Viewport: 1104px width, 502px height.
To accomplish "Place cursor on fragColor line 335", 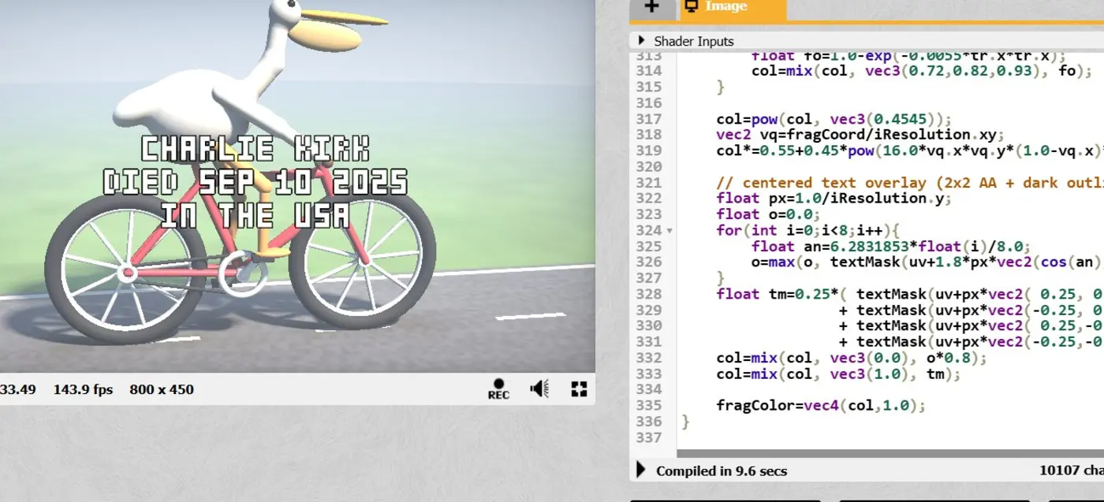I will coord(820,406).
